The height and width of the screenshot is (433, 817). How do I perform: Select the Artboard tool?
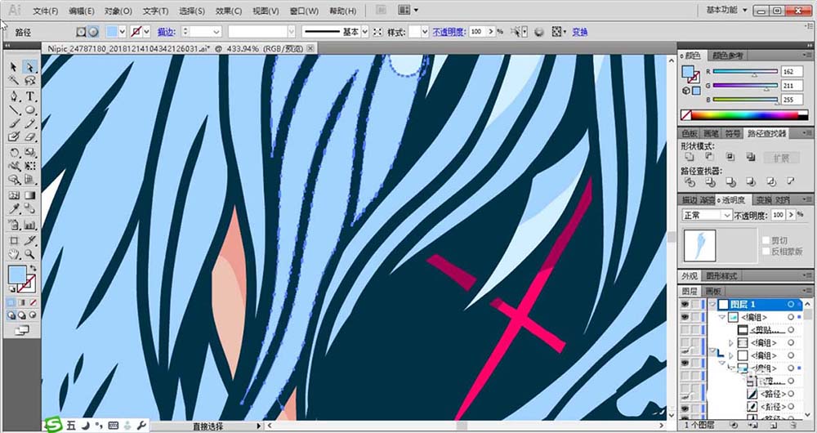pos(14,241)
